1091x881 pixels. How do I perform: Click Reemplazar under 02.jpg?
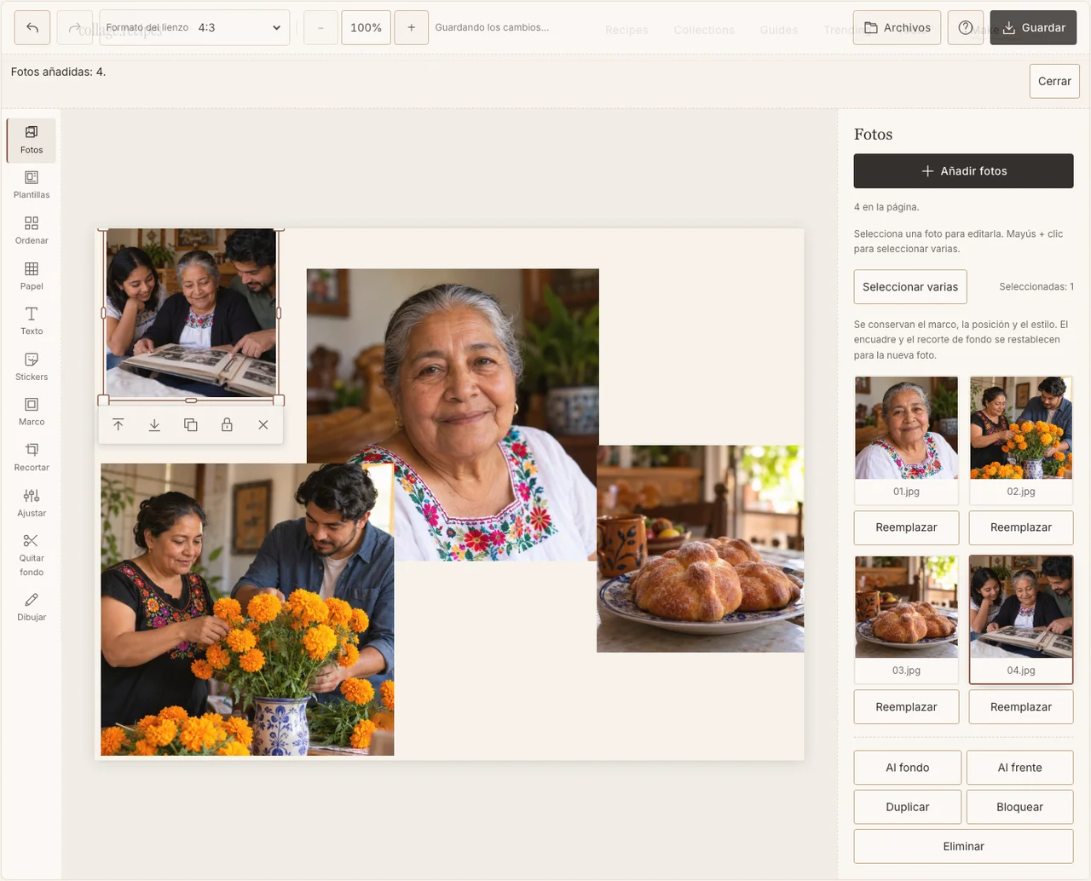1021,527
